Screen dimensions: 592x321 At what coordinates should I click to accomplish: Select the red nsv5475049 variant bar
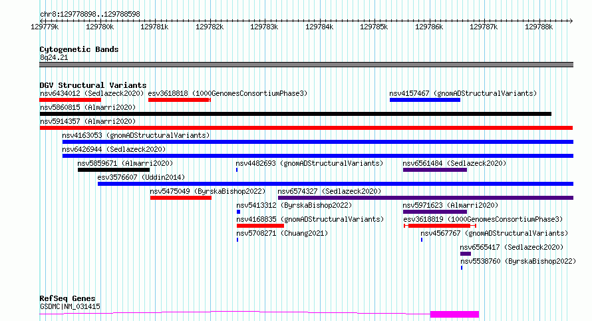(181, 198)
